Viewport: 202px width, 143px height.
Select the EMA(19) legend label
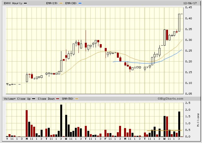coord(52,3)
